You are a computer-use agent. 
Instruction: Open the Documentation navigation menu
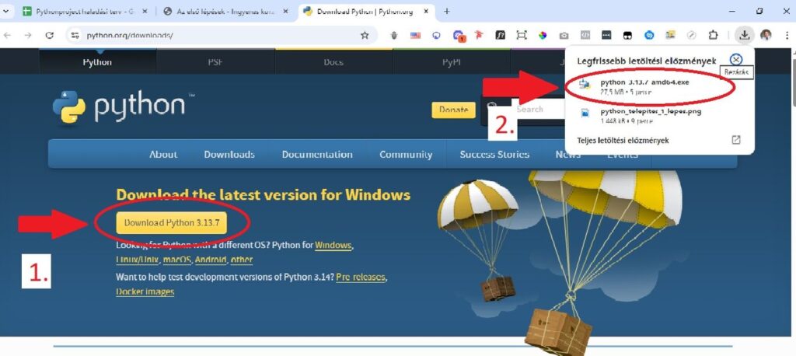coord(317,155)
